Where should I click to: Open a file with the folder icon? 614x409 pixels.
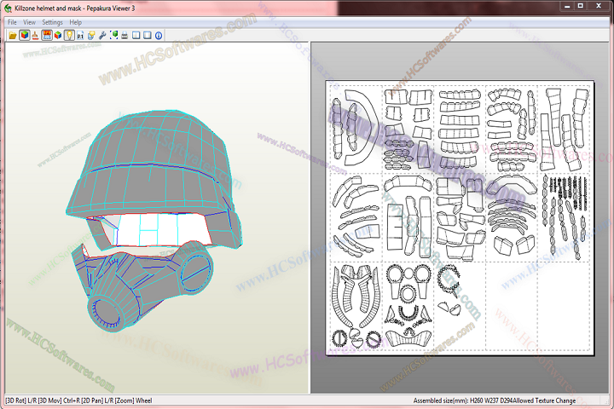pyautogui.click(x=13, y=36)
